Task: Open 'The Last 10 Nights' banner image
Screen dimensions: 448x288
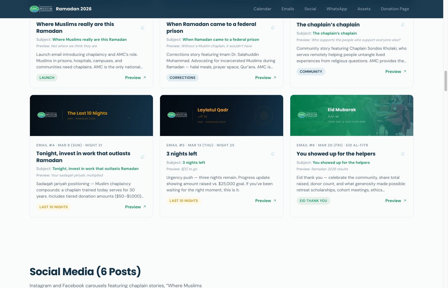Action: pyautogui.click(x=91, y=116)
